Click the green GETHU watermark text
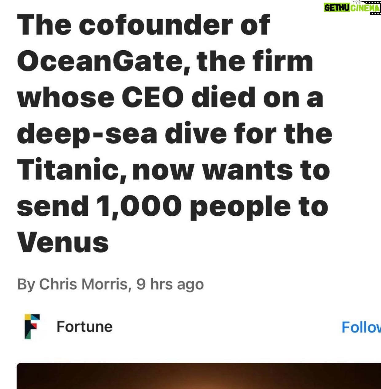 tap(337, 8)
